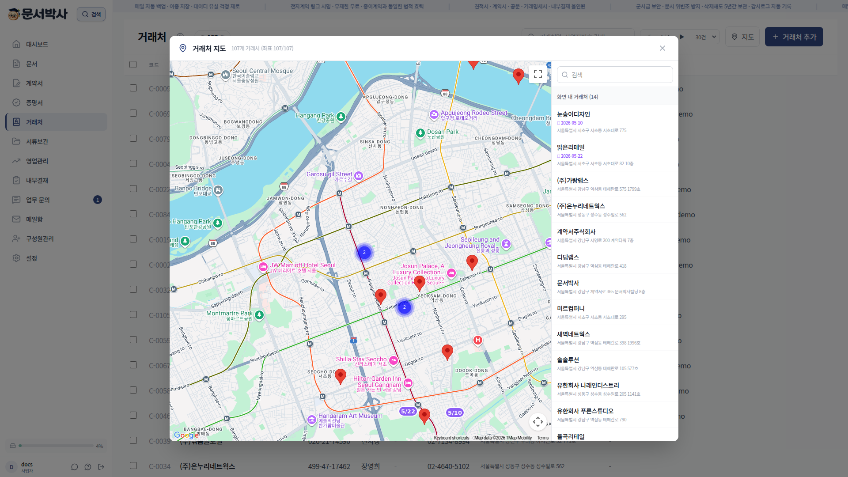Click the Shilla Stay Seocho hotel icon
The width and height of the screenshot is (848, 477).
coord(394,360)
